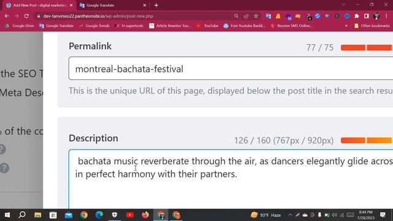The width and height of the screenshot is (393, 221).
Task: Click the Permalink length progress bar
Action: (x=367, y=48)
